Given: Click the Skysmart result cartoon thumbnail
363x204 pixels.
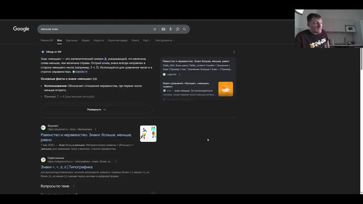Looking at the screenshot, I should (x=148, y=134).
